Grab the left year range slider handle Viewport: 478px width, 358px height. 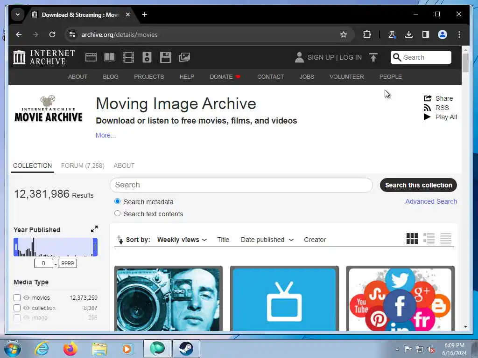pos(16,247)
